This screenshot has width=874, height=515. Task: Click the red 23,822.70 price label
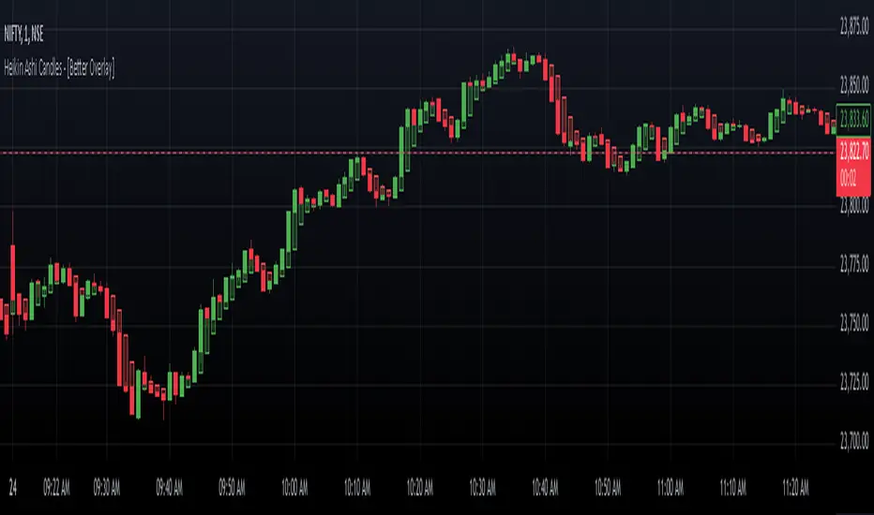click(x=854, y=150)
